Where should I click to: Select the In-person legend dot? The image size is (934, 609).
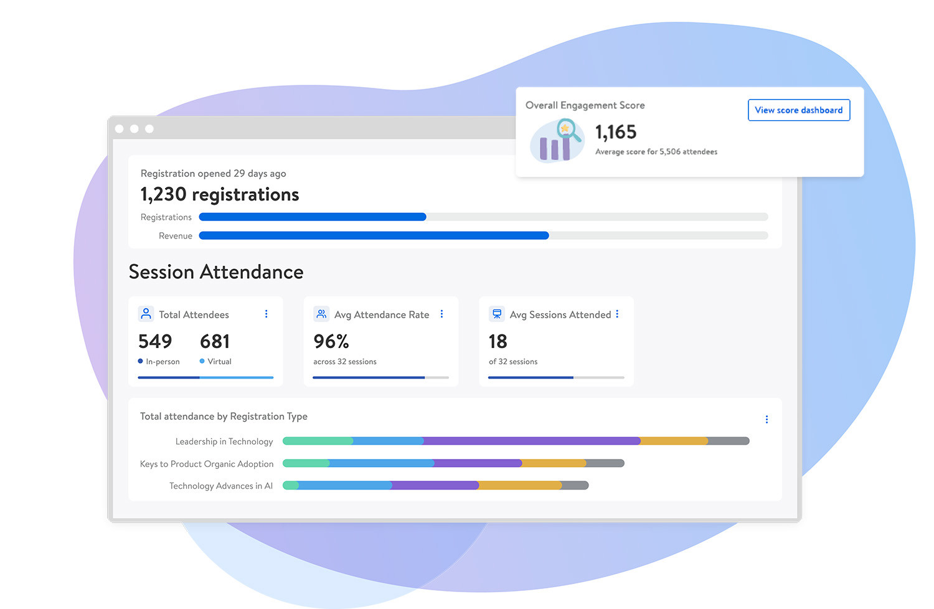(x=141, y=361)
